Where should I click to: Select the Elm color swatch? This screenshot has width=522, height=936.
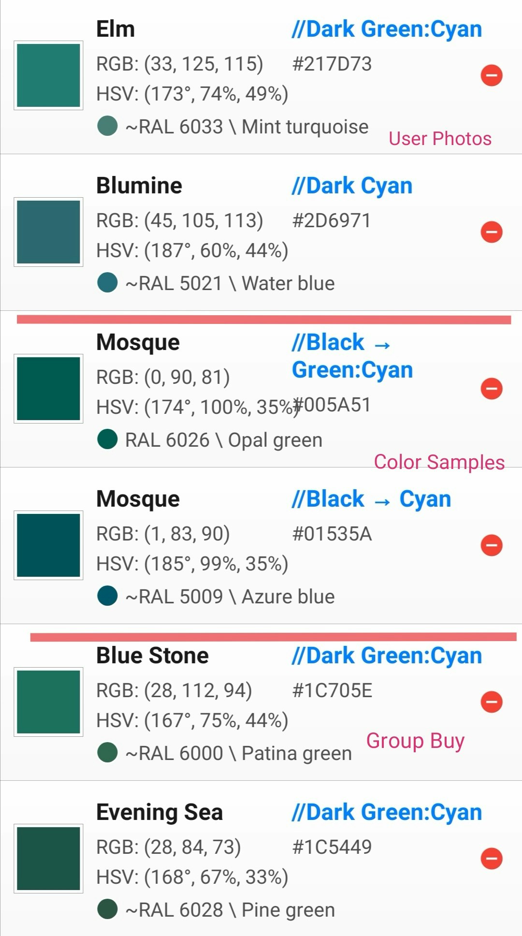48,75
